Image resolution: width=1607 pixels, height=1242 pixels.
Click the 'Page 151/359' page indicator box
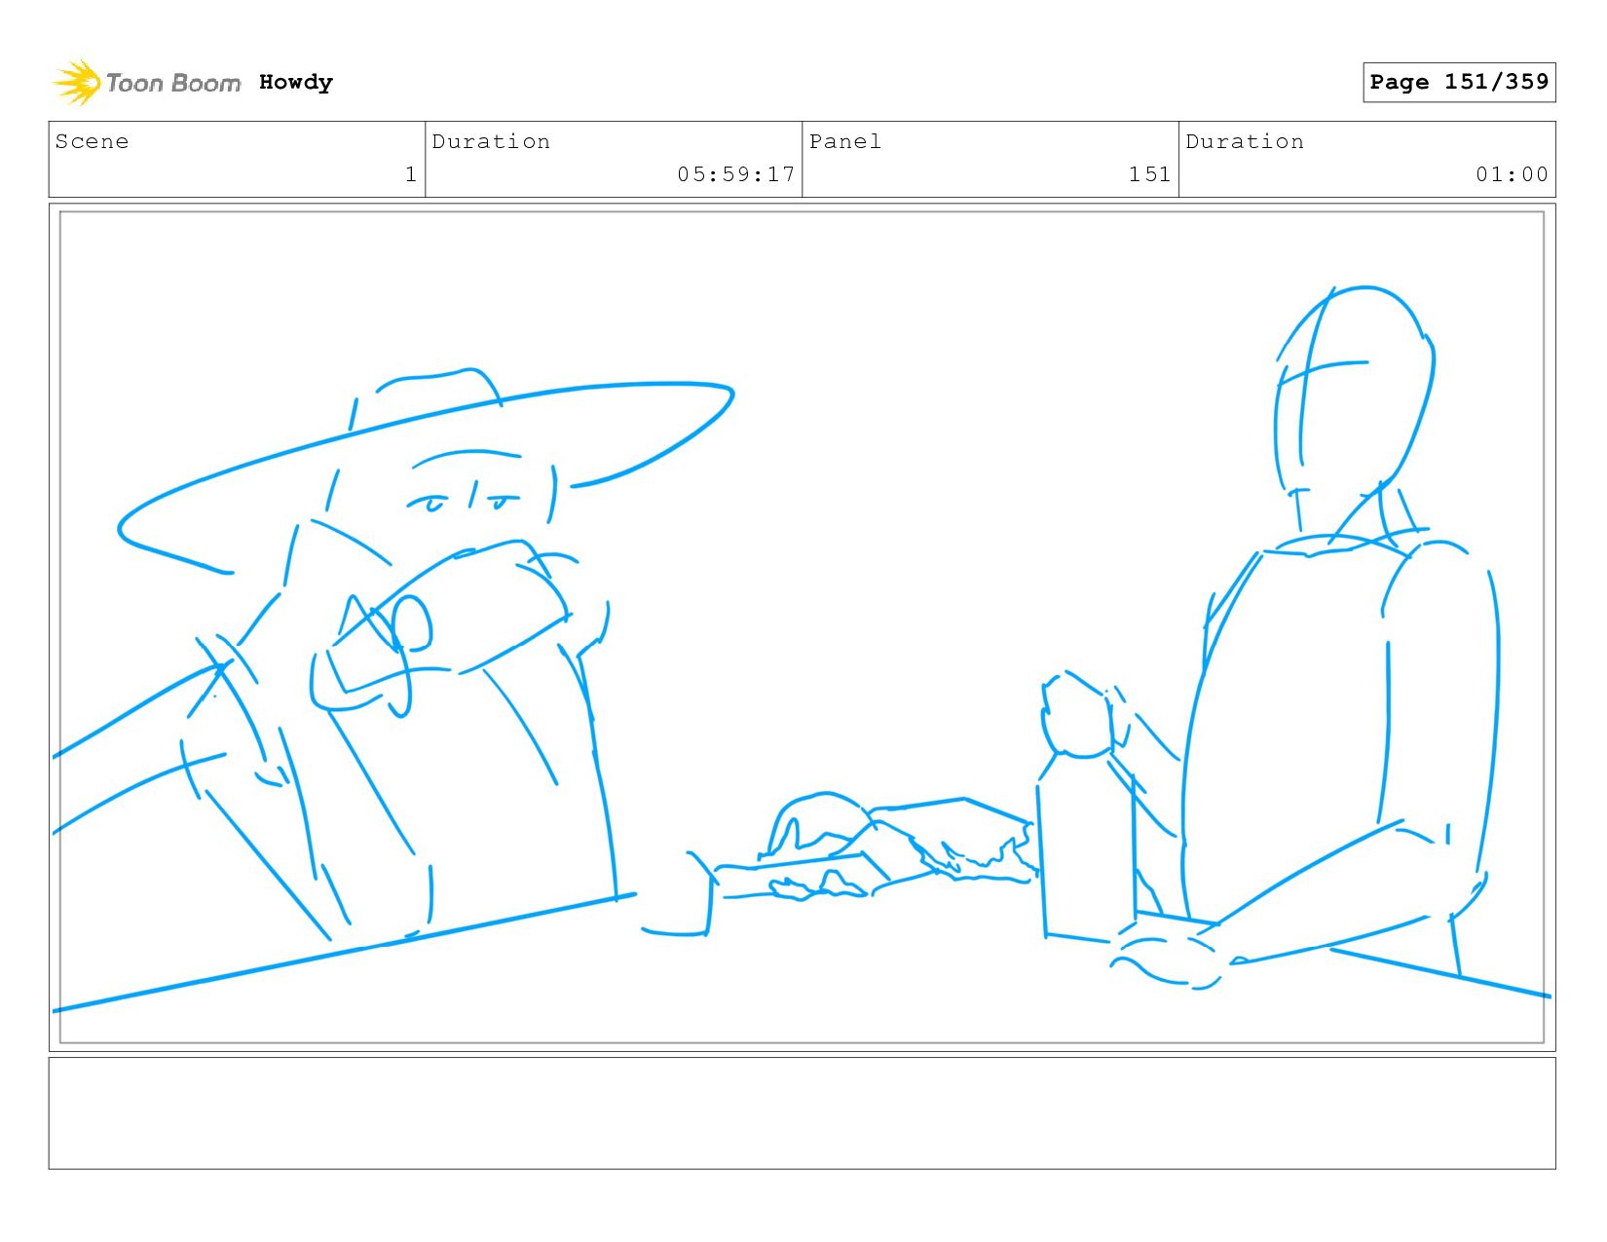click(x=1459, y=82)
